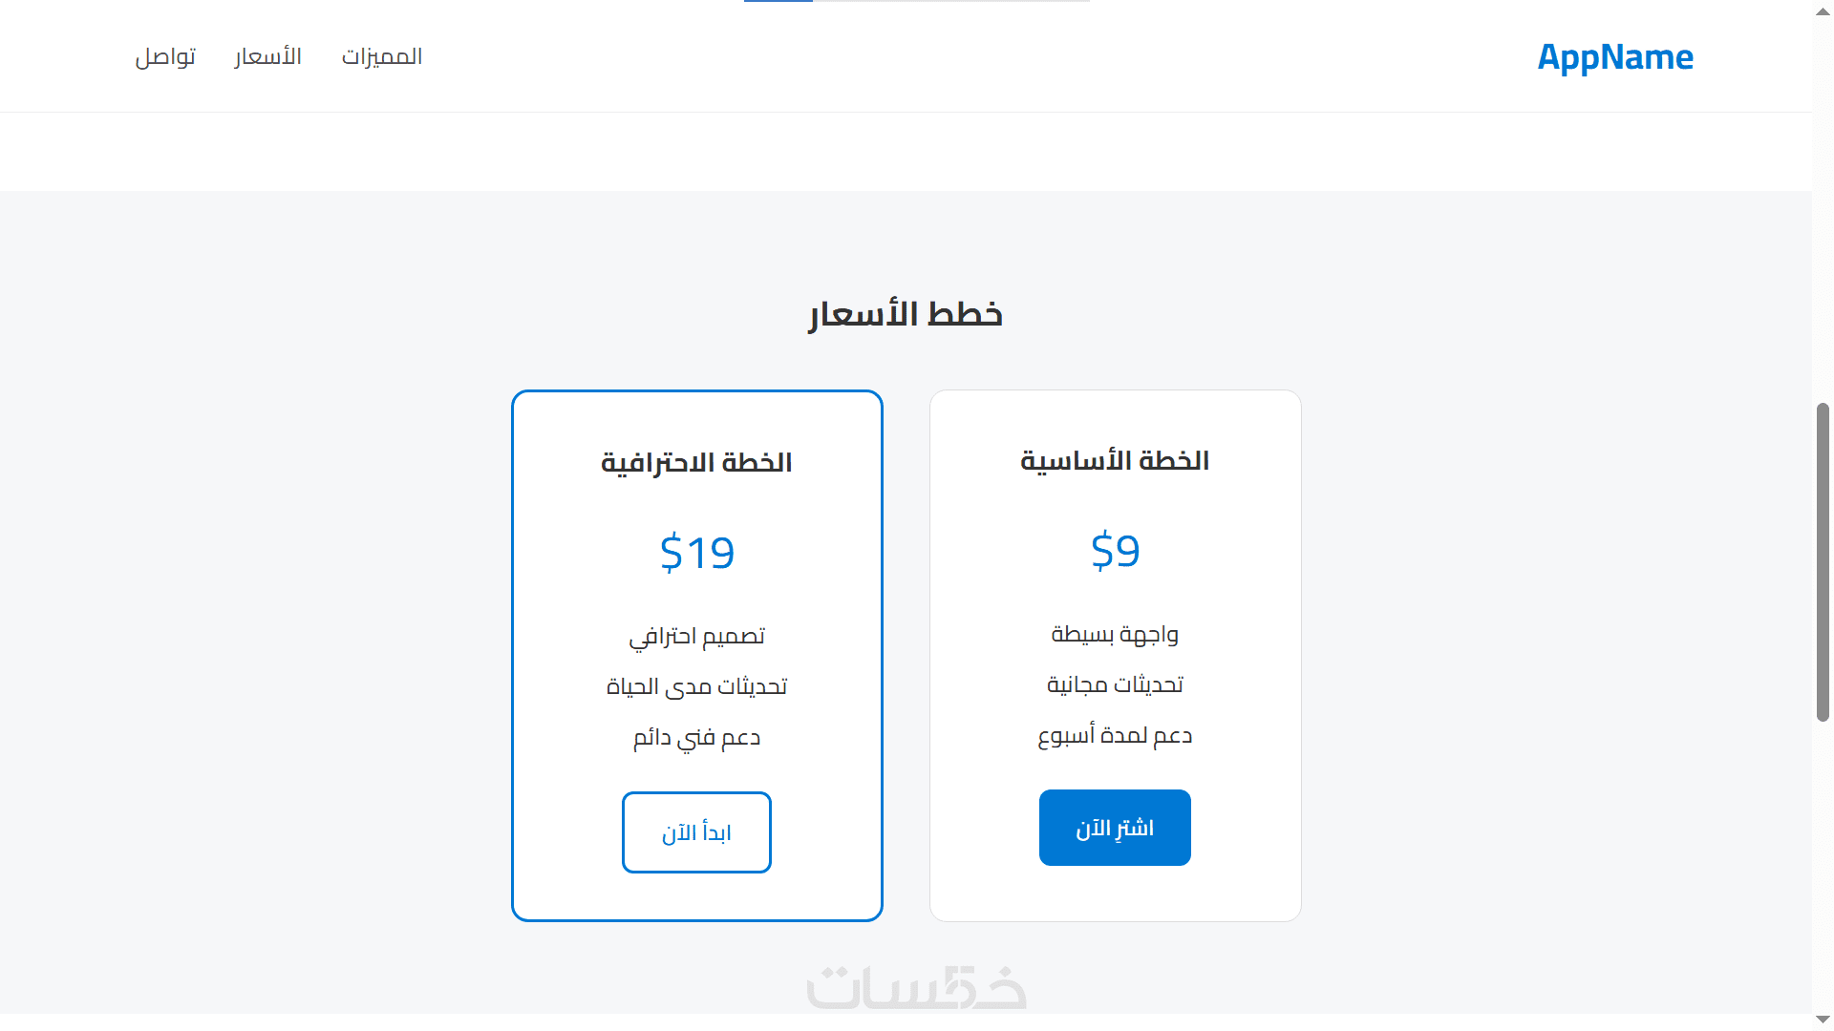Viewport: 1834px width, 1031px height.
Task: Click the scrollbar down arrow
Action: point(1823,1020)
